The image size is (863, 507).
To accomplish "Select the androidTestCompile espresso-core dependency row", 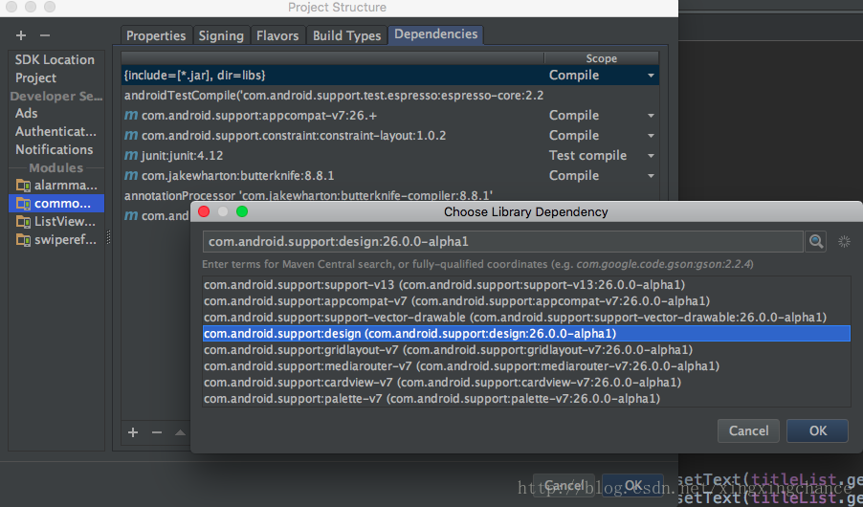I will point(389,96).
